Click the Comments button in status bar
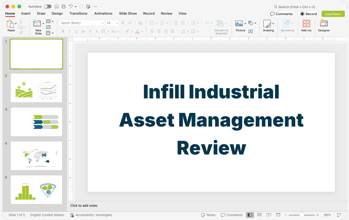 pos(232,215)
